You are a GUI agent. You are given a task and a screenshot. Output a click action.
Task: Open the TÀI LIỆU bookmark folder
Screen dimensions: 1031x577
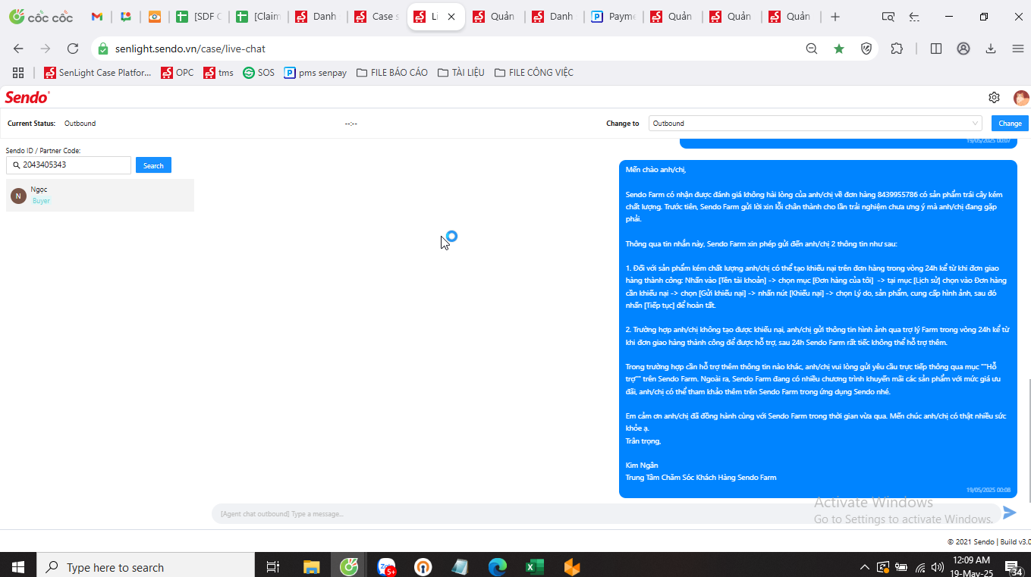coord(460,73)
